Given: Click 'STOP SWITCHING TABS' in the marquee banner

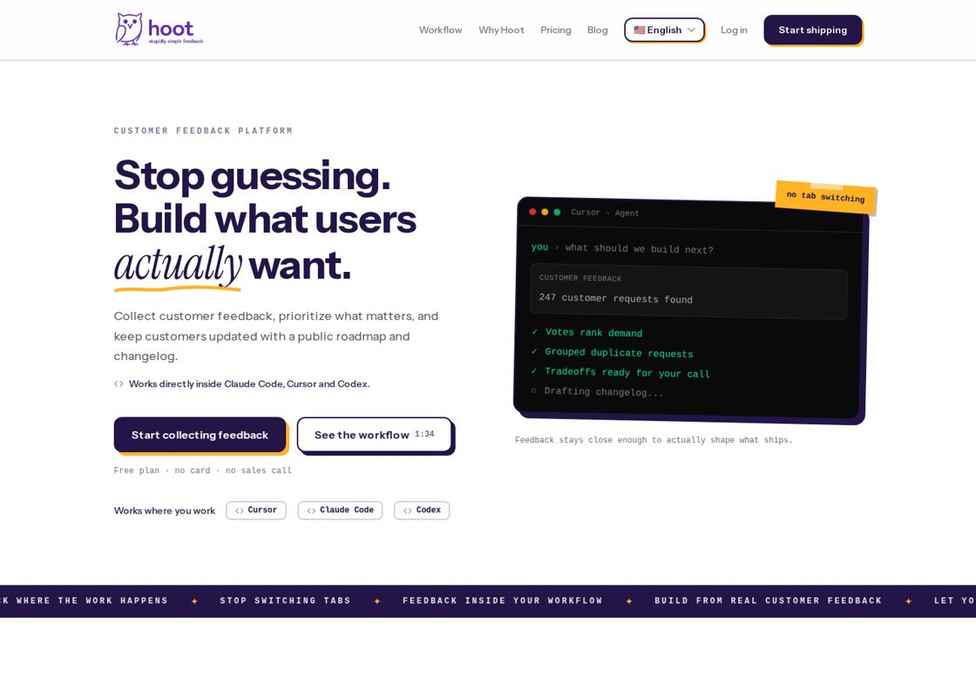Looking at the screenshot, I should [x=285, y=600].
